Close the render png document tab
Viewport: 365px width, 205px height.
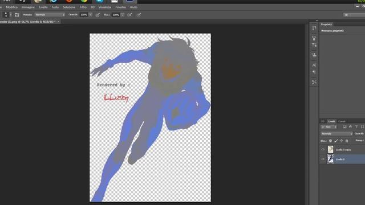[x=58, y=22]
